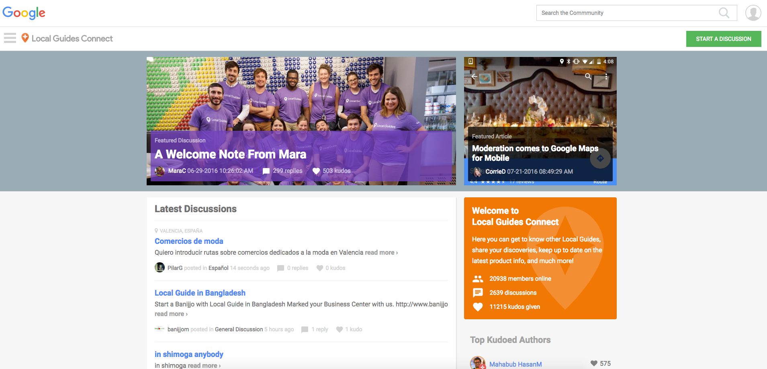Open Local Guides Connect home link
This screenshot has height=369, width=767.
(72, 39)
